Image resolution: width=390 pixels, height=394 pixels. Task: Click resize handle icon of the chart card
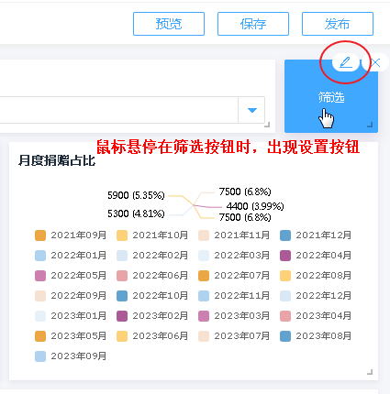point(370,372)
